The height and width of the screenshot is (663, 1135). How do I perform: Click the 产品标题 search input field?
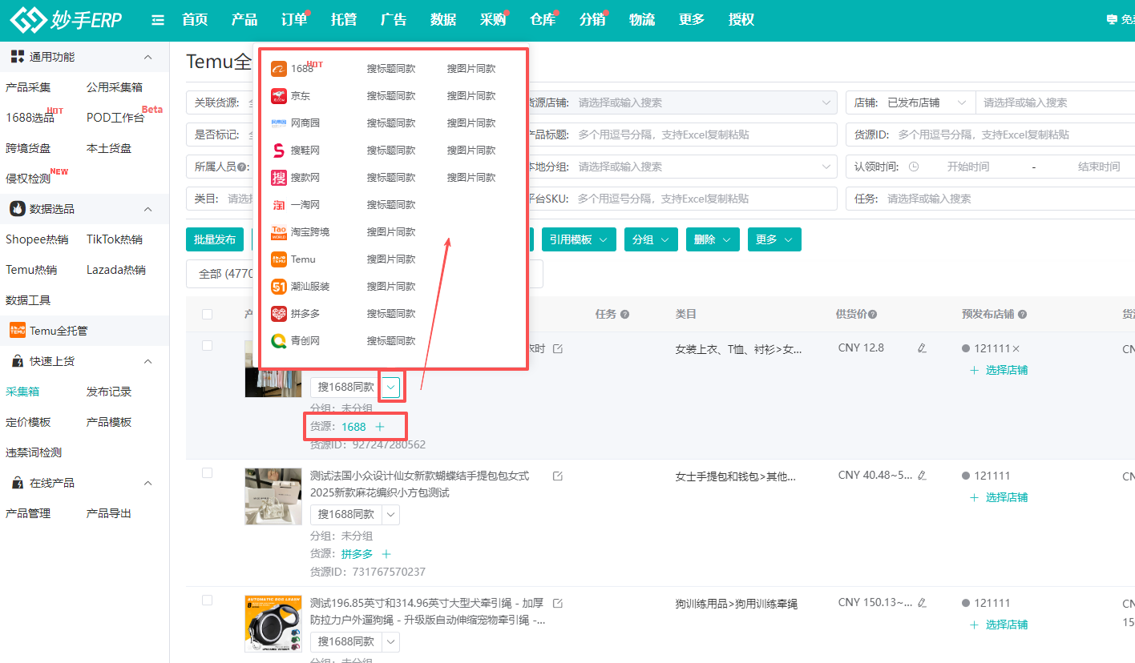(x=701, y=135)
